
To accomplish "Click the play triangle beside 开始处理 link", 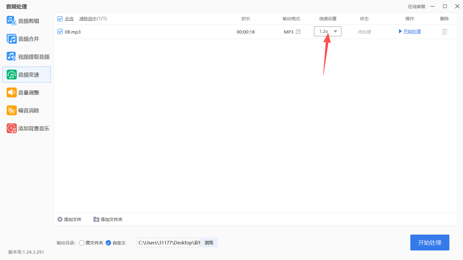I will [400, 31].
